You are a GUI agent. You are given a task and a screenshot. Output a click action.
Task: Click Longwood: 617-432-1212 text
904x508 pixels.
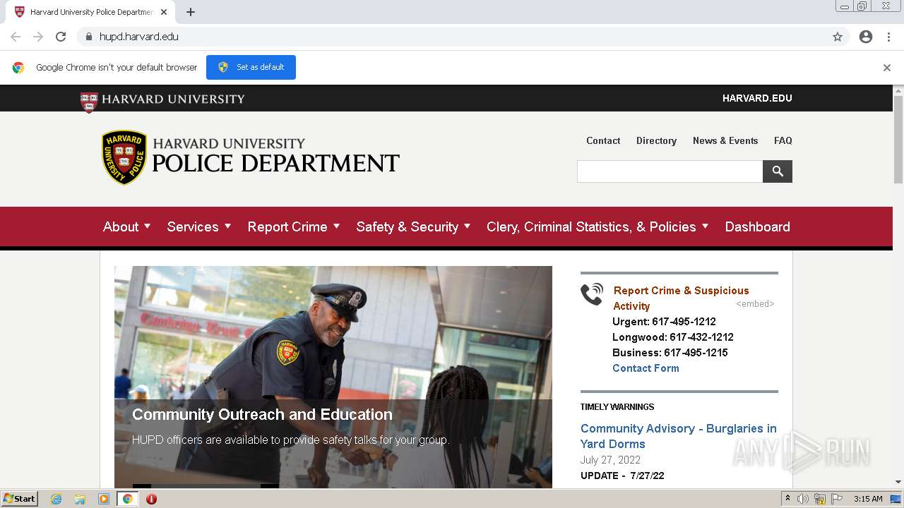click(673, 337)
